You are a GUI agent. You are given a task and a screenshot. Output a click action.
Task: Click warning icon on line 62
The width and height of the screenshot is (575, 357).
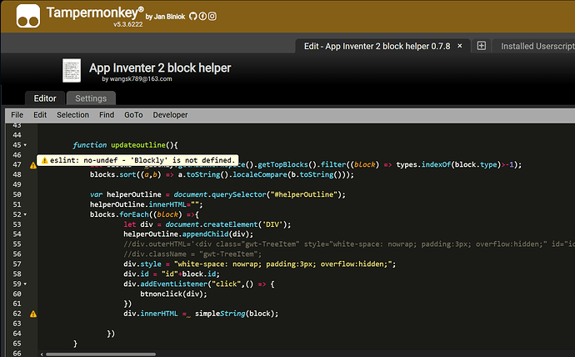33,314
